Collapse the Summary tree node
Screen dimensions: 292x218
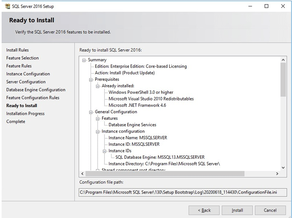click(84, 60)
